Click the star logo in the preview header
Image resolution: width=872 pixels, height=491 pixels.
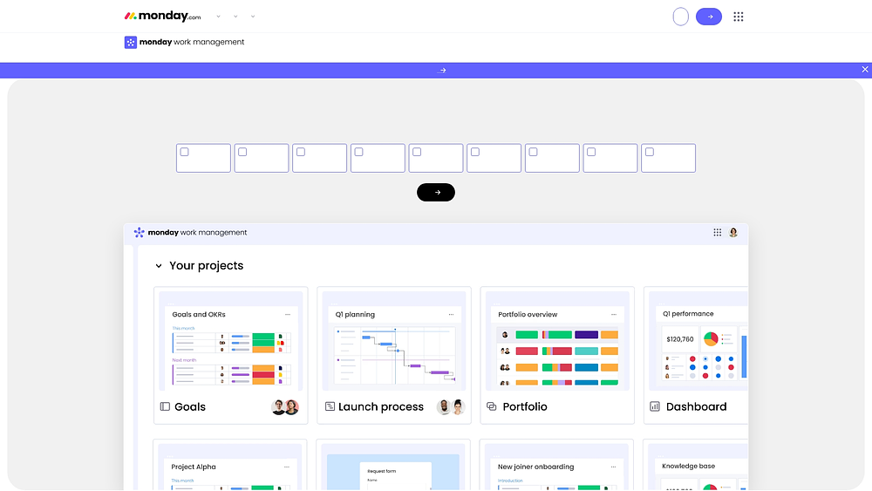tap(139, 233)
